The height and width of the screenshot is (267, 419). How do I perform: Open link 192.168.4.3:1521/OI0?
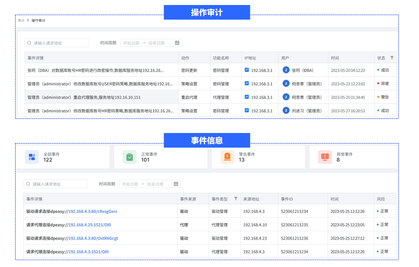pos(88,252)
